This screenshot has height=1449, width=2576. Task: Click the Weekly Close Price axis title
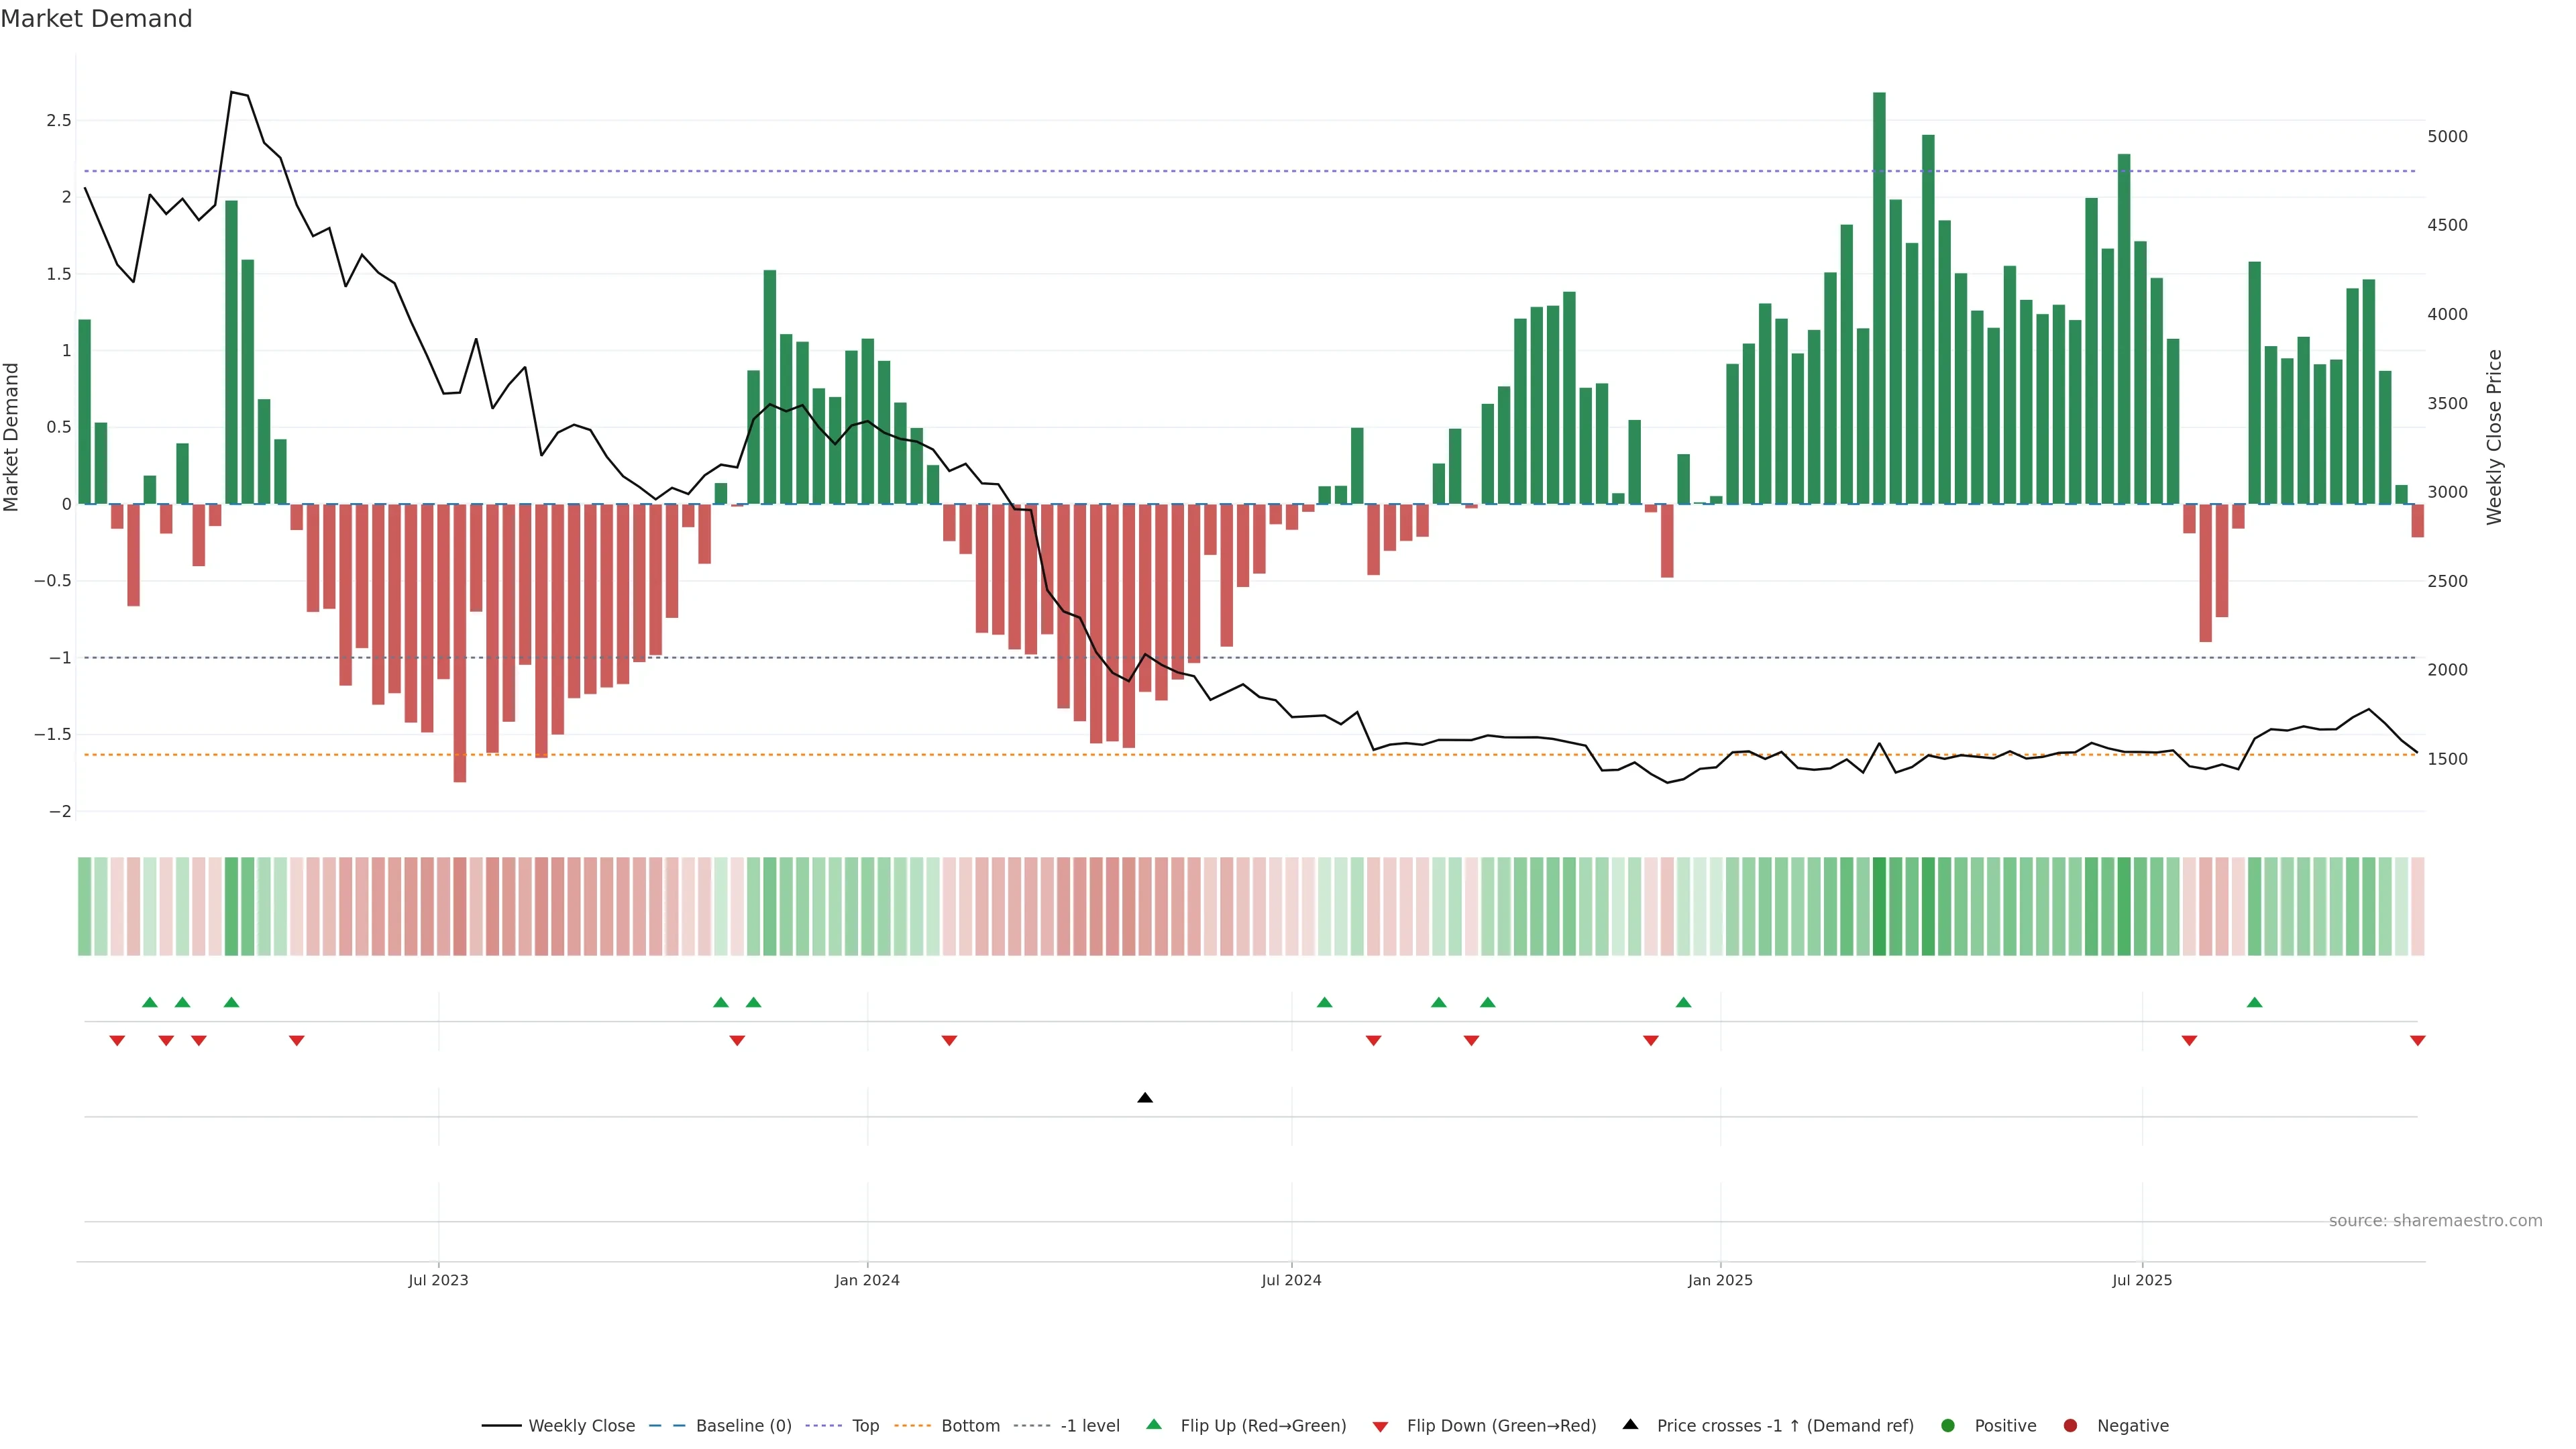[x=2494, y=437]
